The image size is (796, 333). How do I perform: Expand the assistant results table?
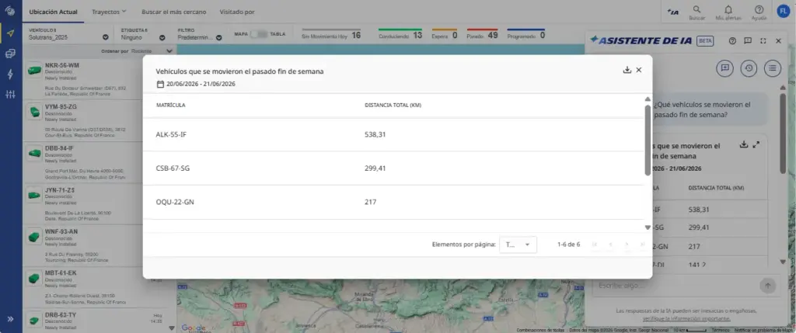[x=756, y=144]
